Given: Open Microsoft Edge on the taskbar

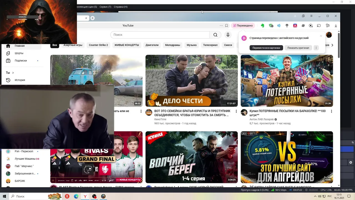Looking at the screenshot, I should click(x=76, y=196).
